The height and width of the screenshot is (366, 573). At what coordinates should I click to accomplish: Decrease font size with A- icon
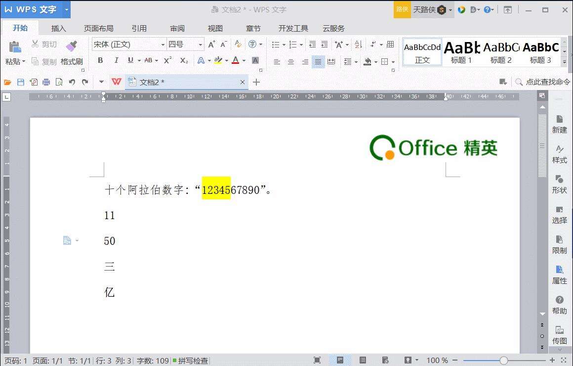224,45
